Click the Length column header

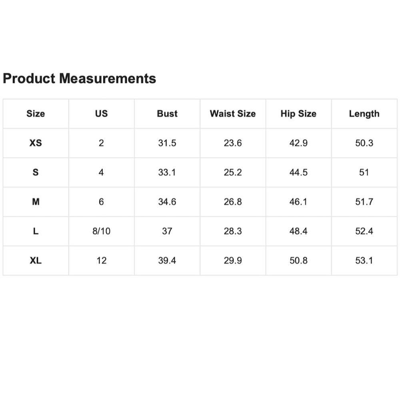(x=364, y=114)
